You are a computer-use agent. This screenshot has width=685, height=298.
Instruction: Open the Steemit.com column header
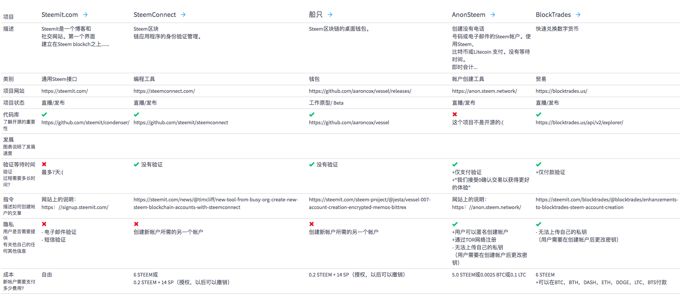pyautogui.click(x=59, y=15)
